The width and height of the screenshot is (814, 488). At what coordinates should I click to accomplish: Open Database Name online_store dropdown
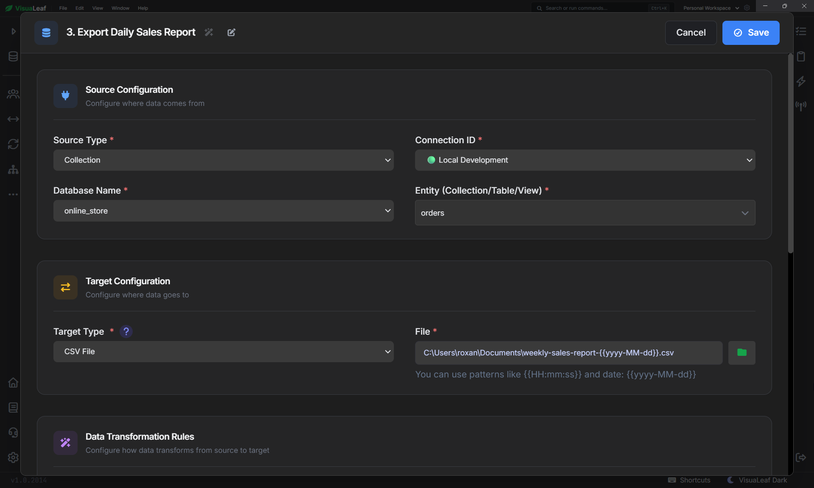223,211
